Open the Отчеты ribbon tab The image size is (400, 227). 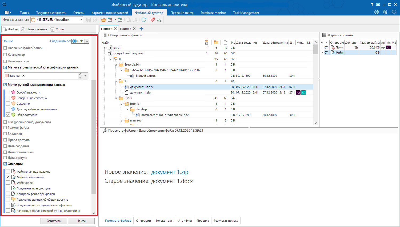tap(79, 13)
